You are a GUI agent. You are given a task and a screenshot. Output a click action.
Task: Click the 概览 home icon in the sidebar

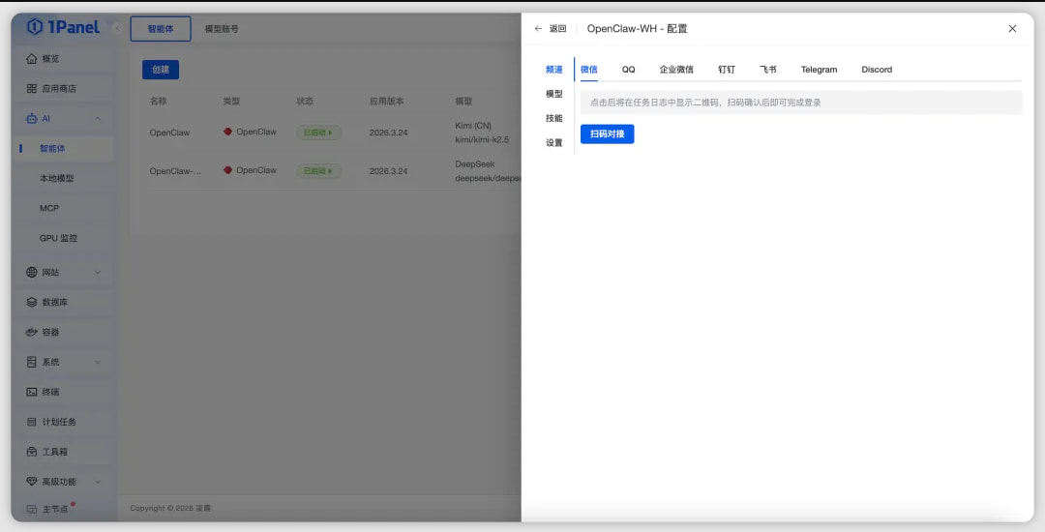coord(32,59)
